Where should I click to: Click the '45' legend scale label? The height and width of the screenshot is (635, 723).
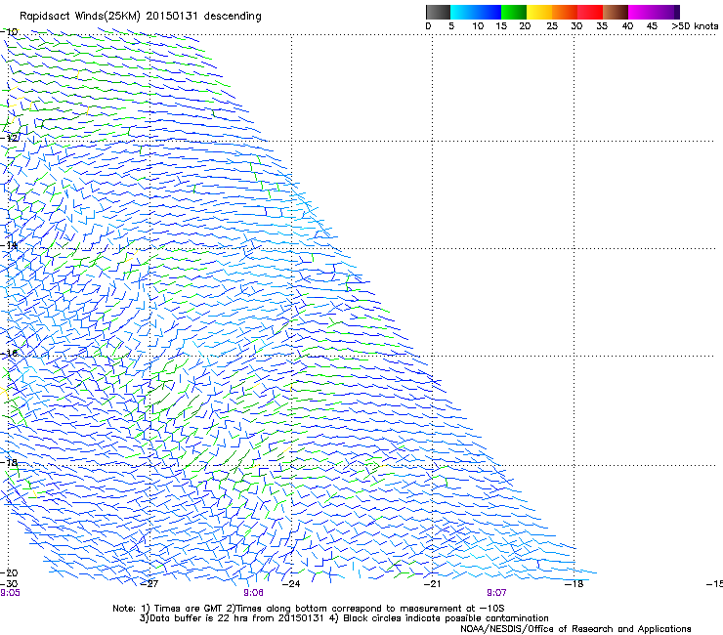click(652, 26)
